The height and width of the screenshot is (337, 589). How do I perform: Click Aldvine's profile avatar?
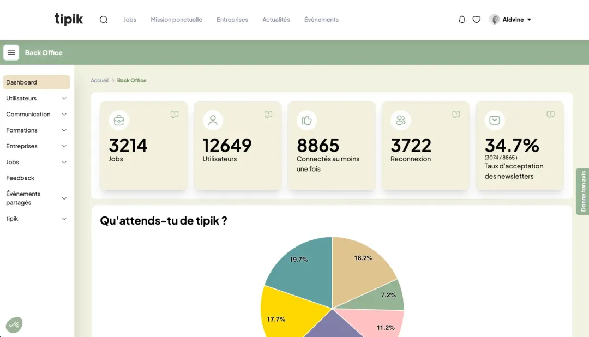pyautogui.click(x=494, y=20)
